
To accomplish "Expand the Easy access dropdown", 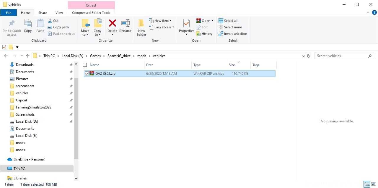I will pos(173,27).
